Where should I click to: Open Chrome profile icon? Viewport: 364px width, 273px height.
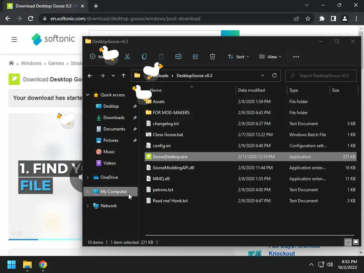click(345, 18)
